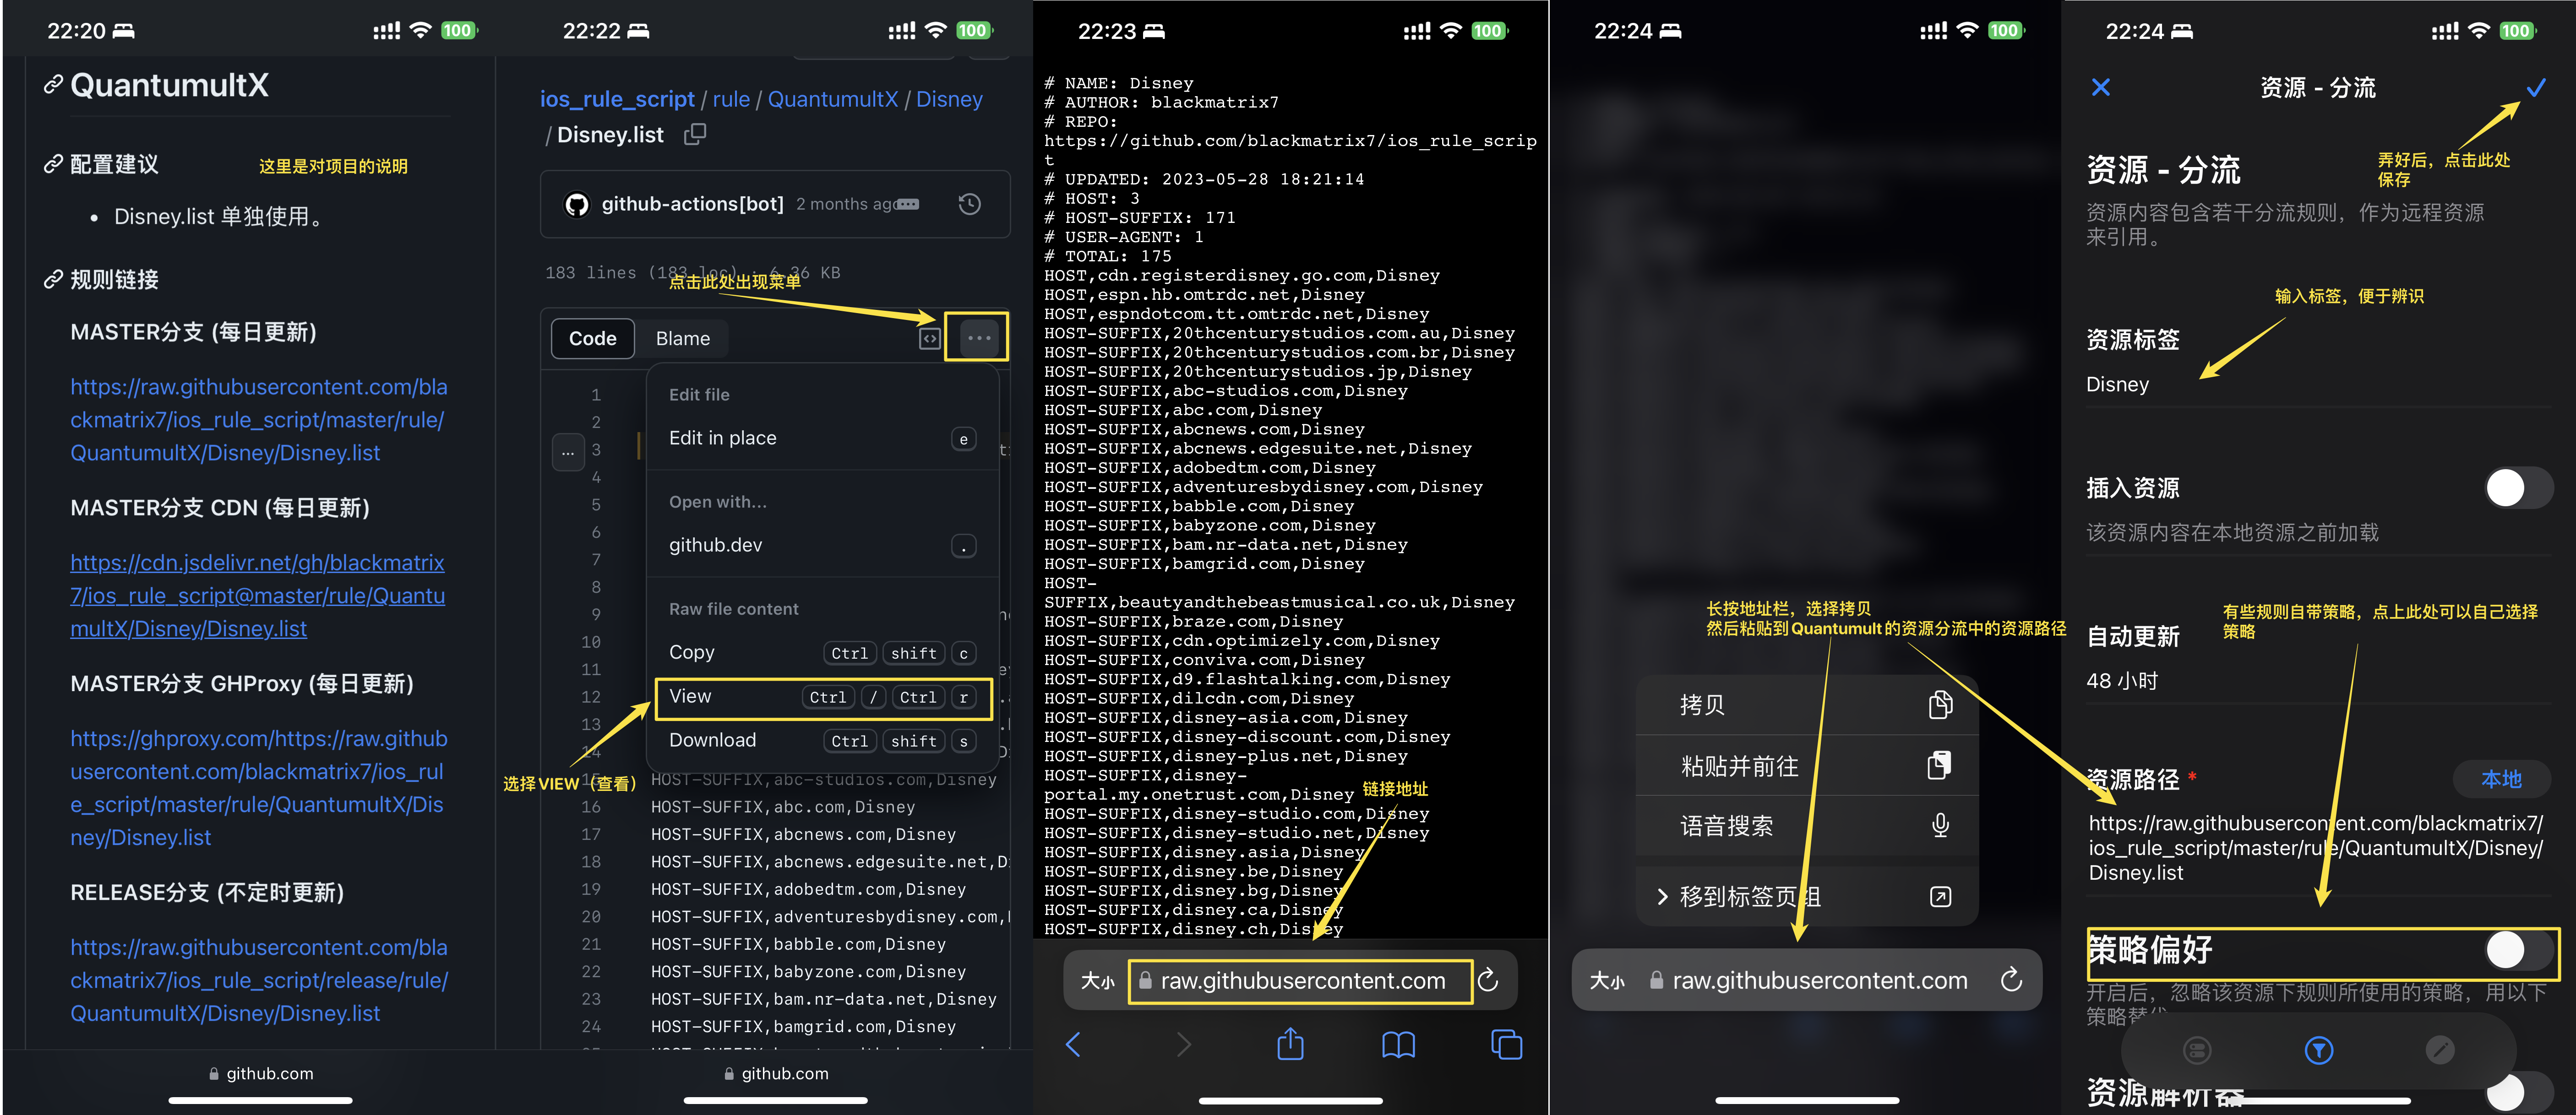
Task: Tap the open-in icon in 移到标签页组 row
Action: [x=1940, y=896]
